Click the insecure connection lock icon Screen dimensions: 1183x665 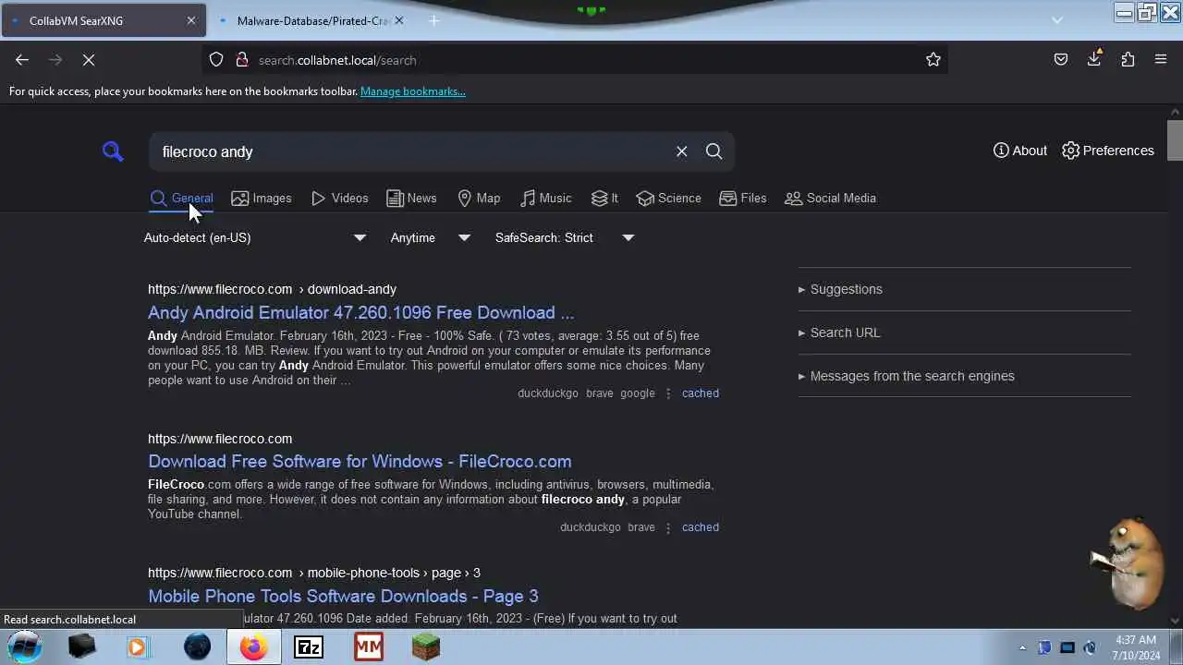(242, 60)
